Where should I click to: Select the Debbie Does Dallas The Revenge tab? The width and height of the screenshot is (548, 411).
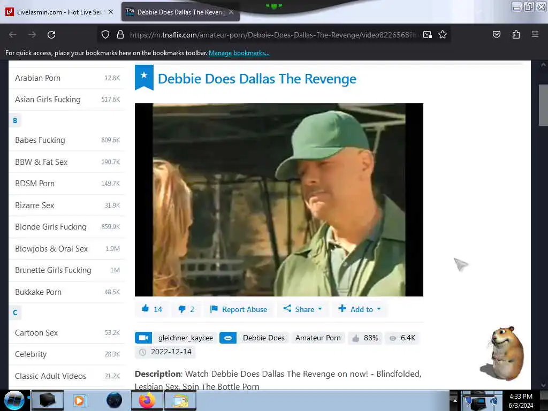pos(180,12)
